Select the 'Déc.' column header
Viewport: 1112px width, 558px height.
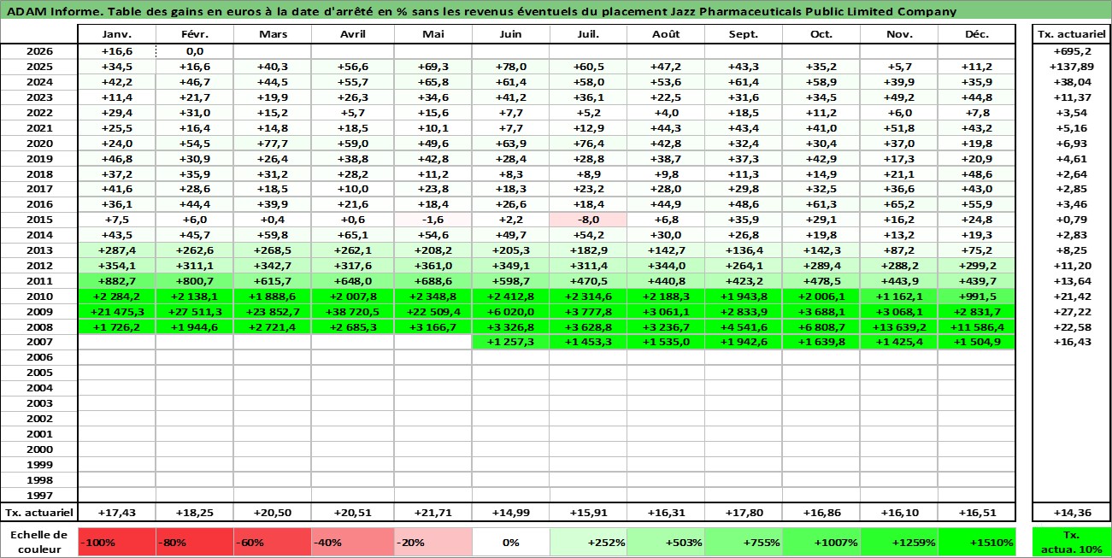tap(977, 34)
